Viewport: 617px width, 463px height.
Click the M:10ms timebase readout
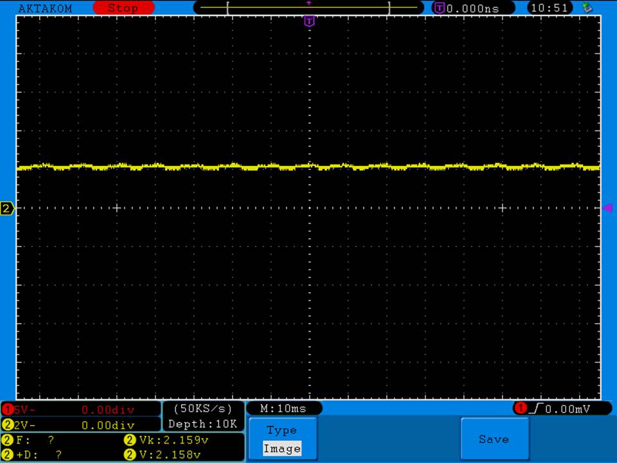point(283,409)
